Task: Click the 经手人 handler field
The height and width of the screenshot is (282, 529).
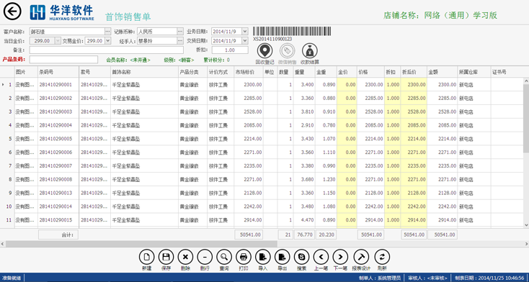Action: [x=157, y=41]
